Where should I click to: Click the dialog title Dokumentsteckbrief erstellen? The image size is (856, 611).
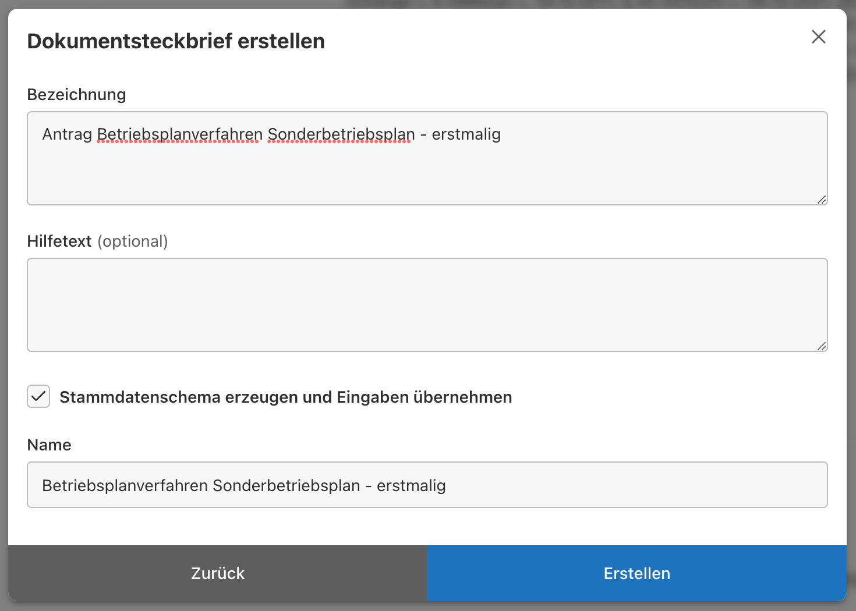click(176, 41)
